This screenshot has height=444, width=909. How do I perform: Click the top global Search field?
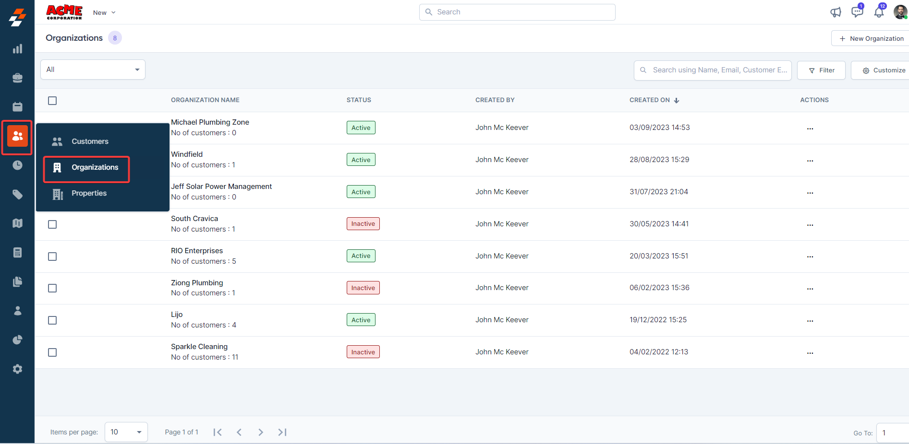[x=517, y=12]
